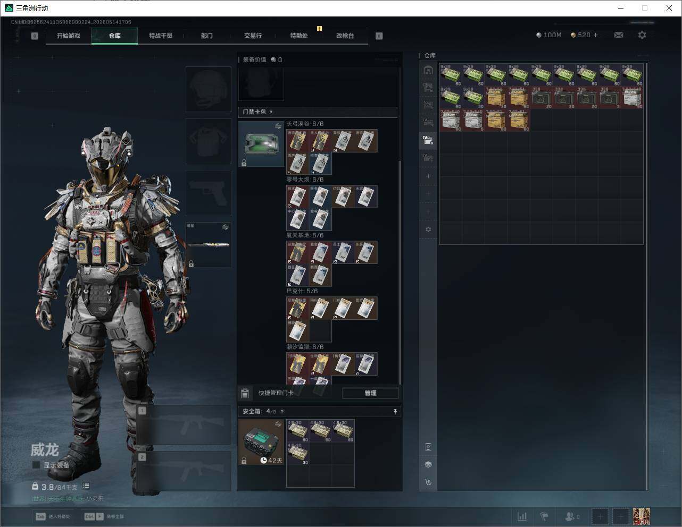Select the safe box showing 42天
The width and height of the screenshot is (682, 527).
click(261, 442)
